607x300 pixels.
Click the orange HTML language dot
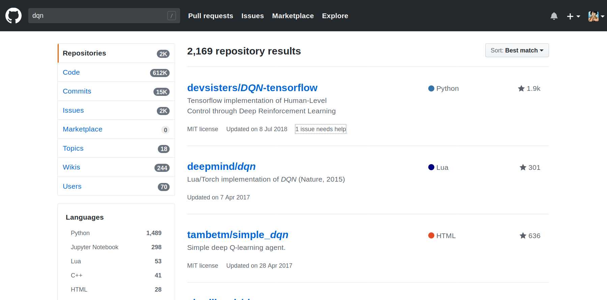[431, 235]
